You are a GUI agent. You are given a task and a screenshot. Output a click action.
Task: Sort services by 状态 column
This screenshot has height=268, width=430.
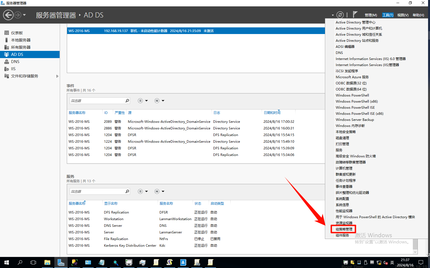click(198, 204)
